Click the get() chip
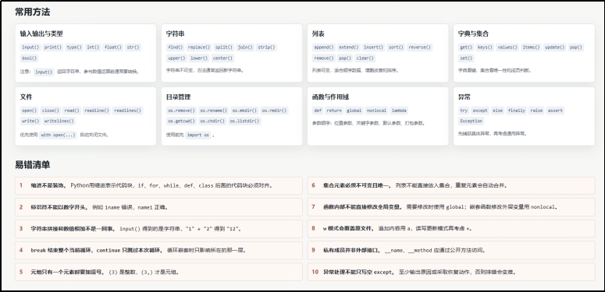 467,47
